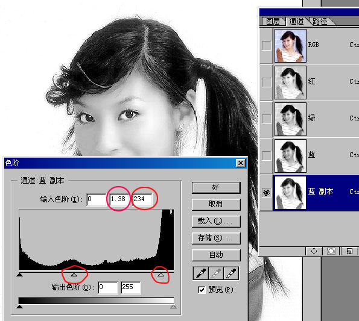359x321 pixels.
Task: Select the gray point eyedropper
Action: coord(216,273)
